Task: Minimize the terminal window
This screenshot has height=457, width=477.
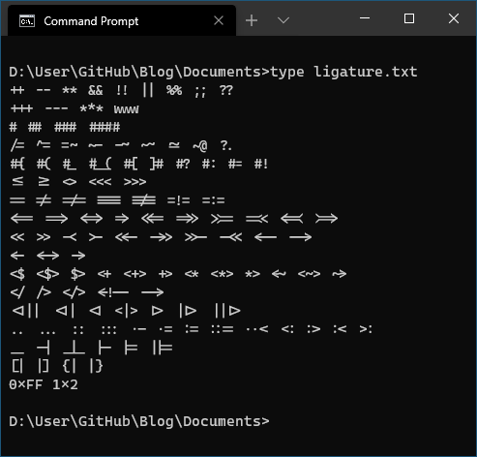Action: pos(365,18)
